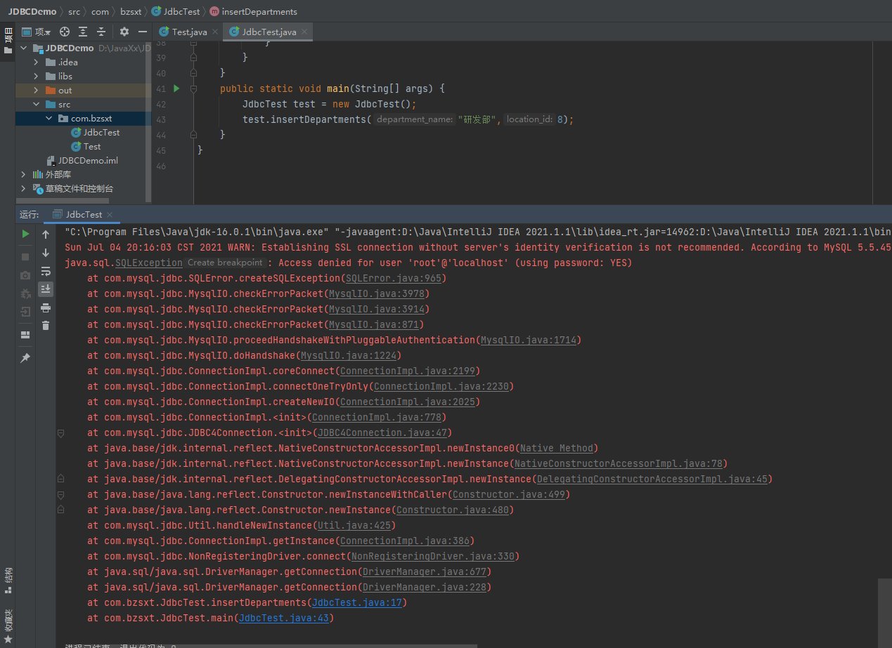Collapse the com.bzsxt package

(x=49, y=119)
